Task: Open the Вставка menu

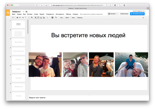Action: click(30, 14)
